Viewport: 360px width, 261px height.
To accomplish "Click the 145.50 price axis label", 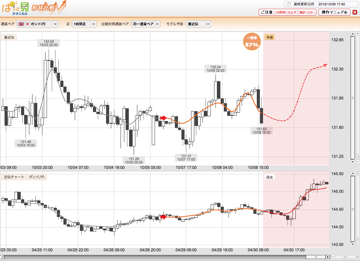I will click(338, 174).
